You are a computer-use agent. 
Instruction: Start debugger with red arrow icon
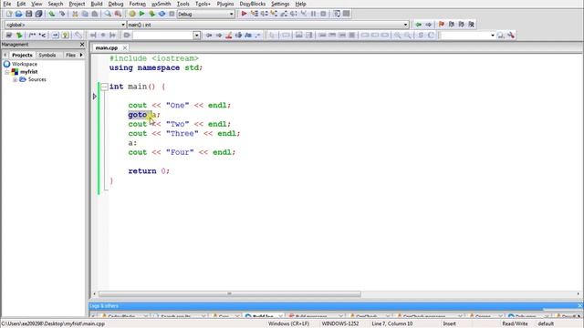point(244,14)
